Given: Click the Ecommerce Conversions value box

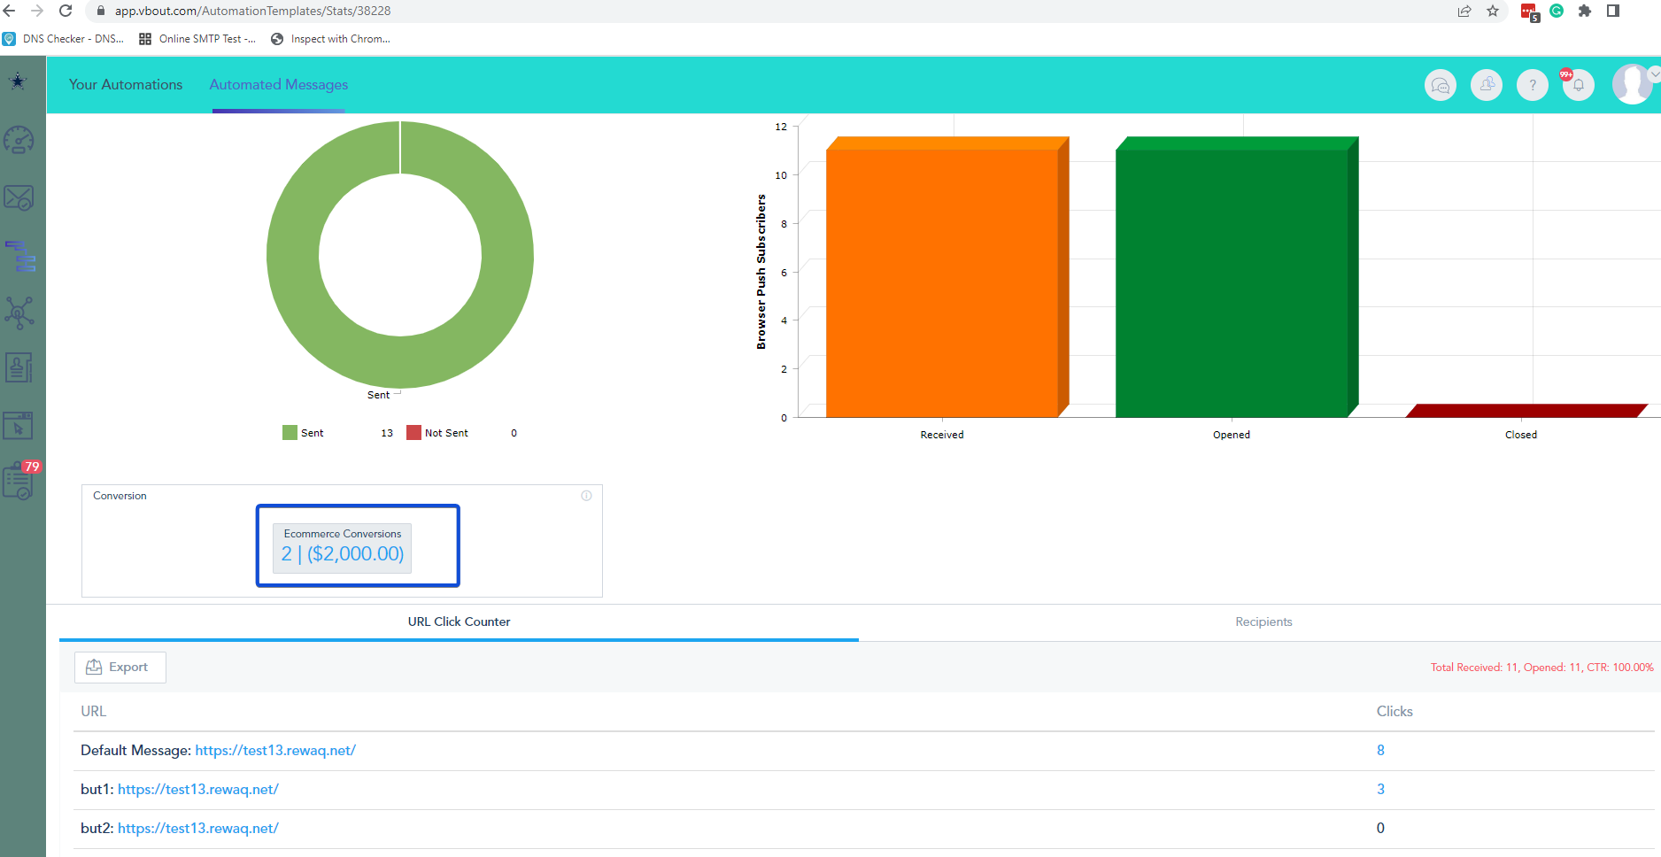Looking at the screenshot, I should 342,548.
